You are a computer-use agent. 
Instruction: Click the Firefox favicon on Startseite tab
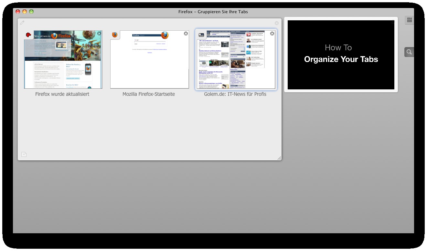pos(115,35)
